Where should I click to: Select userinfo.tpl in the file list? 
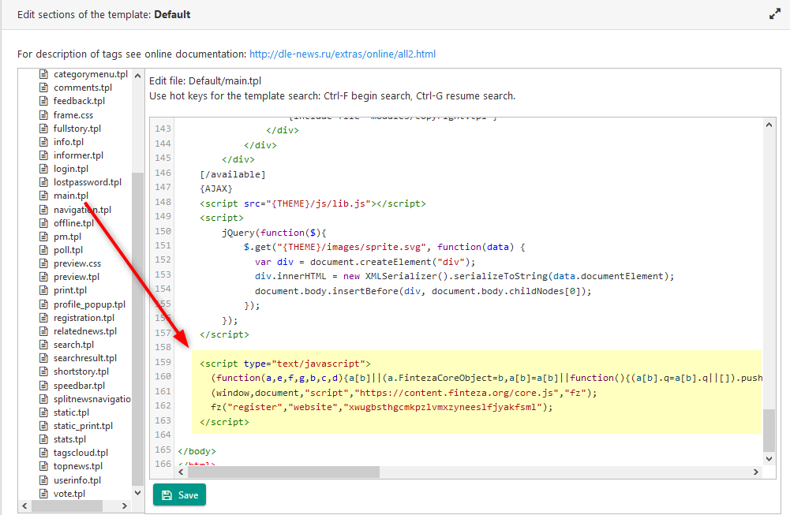(77, 480)
